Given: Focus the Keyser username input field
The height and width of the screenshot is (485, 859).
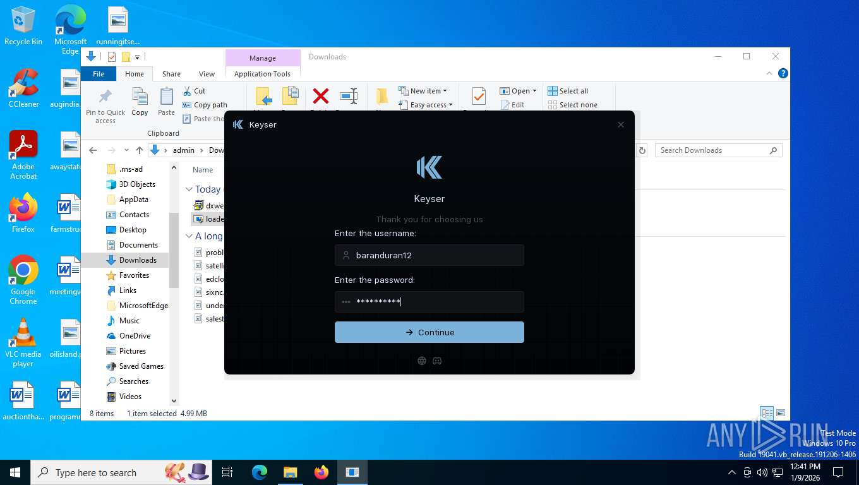Looking at the screenshot, I should coord(429,255).
